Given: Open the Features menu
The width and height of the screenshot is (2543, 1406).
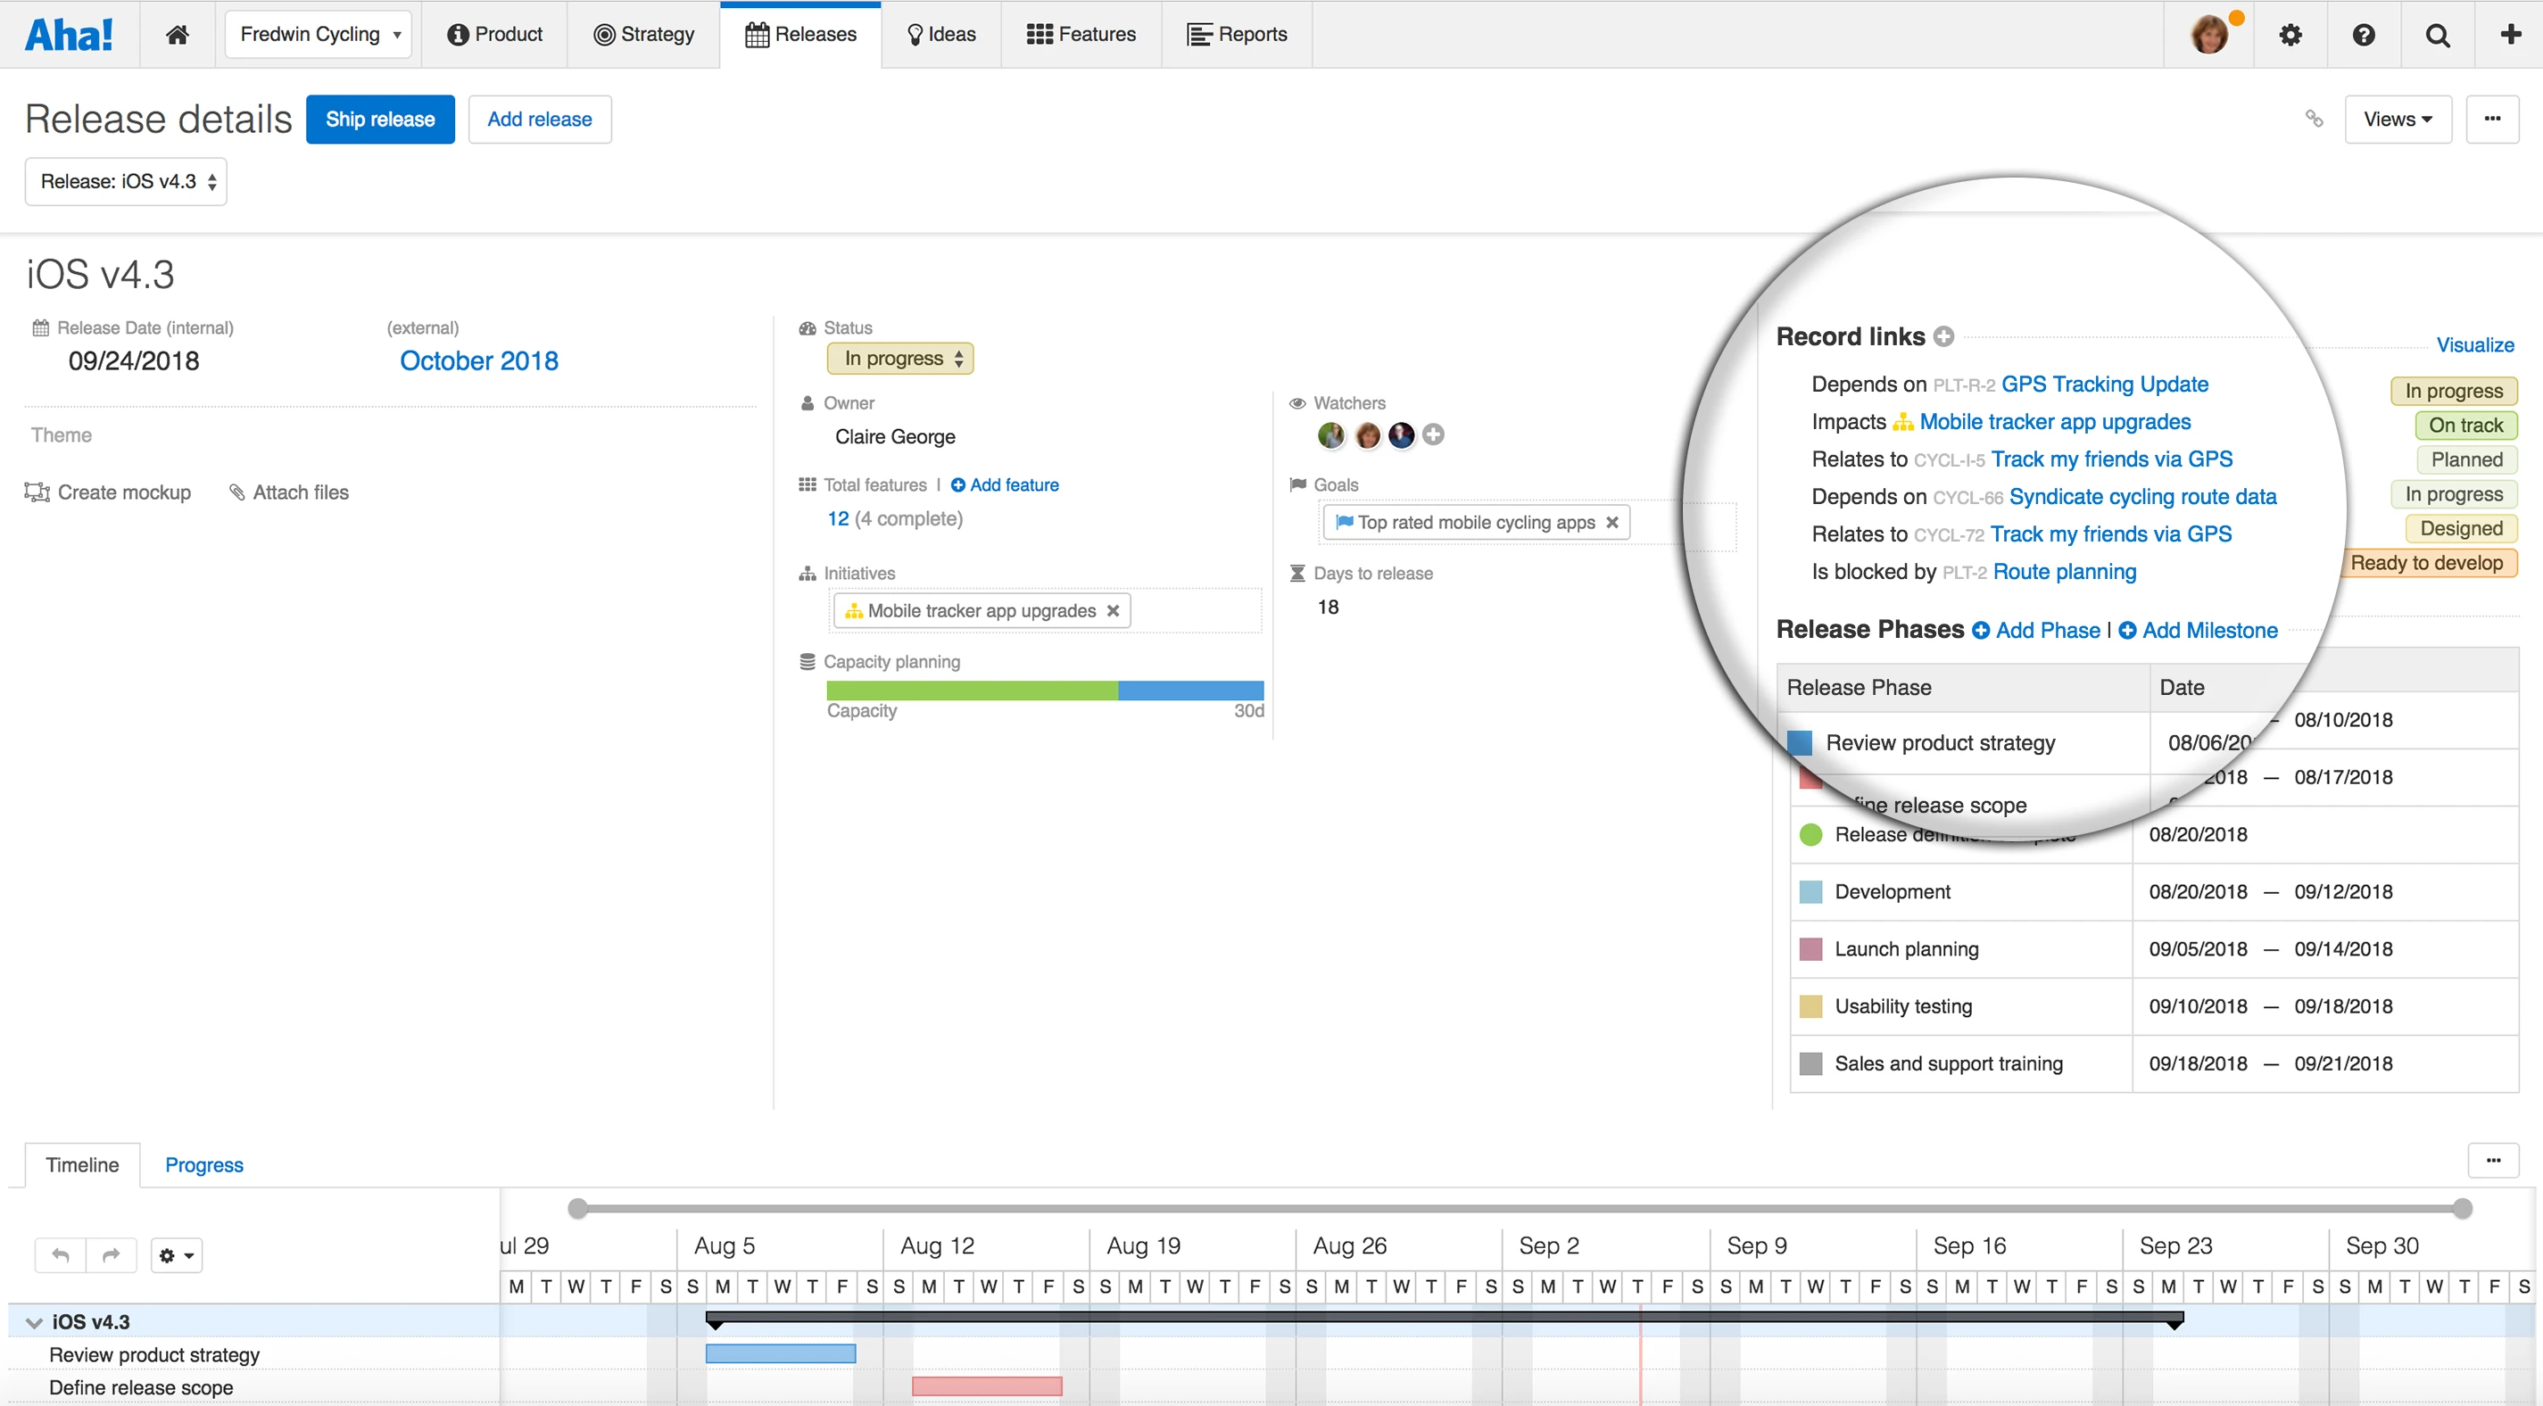Looking at the screenshot, I should point(1081,35).
